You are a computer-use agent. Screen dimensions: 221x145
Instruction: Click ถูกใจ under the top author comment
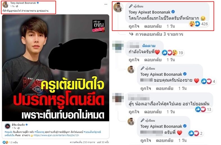134,26
